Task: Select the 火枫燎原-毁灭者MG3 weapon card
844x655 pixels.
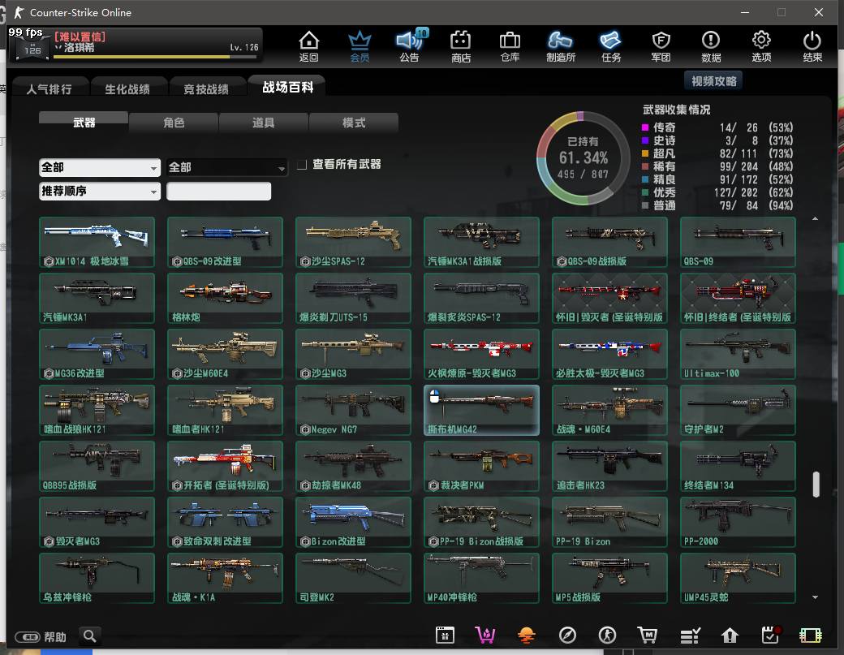Action: click(x=481, y=354)
